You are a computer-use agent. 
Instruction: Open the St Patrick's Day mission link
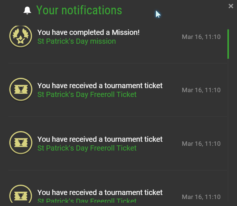click(76, 41)
